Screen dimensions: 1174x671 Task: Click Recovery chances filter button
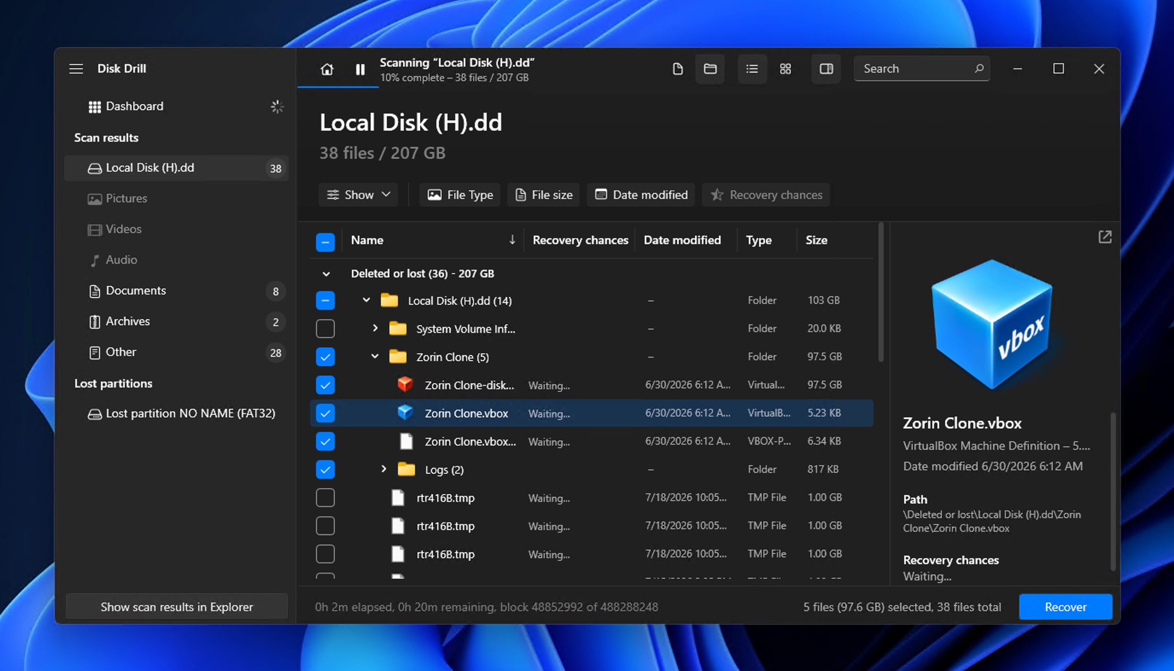tap(765, 195)
